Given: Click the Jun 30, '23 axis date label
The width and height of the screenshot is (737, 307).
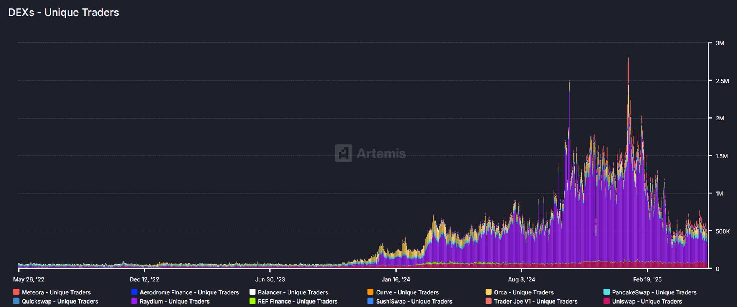Looking at the screenshot, I should (270, 279).
